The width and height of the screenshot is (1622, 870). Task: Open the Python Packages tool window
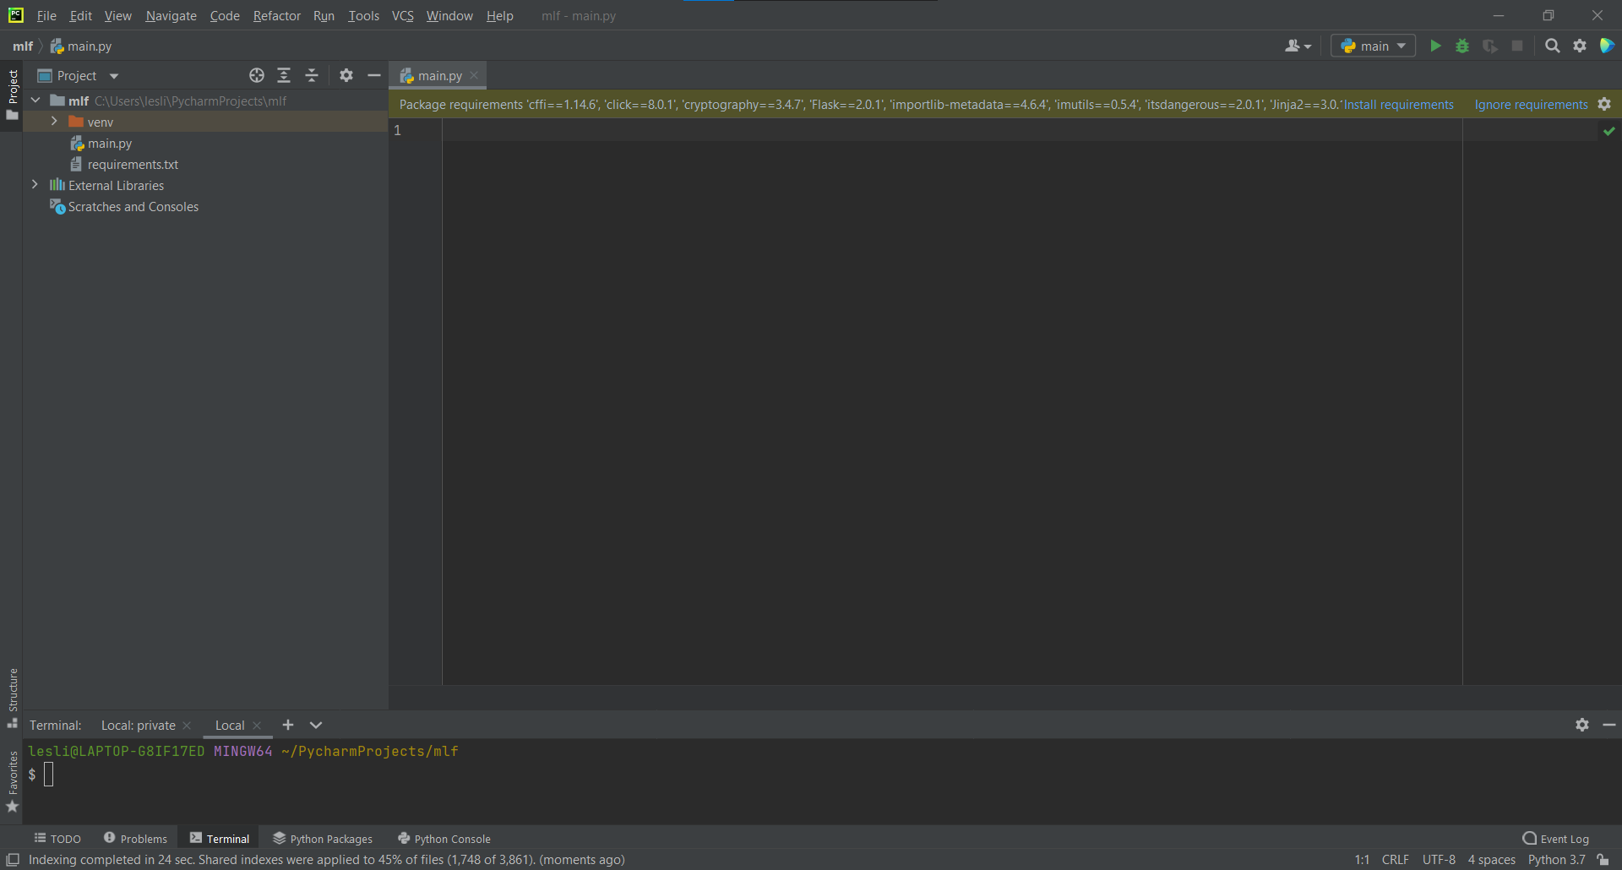(x=323, y=839)
